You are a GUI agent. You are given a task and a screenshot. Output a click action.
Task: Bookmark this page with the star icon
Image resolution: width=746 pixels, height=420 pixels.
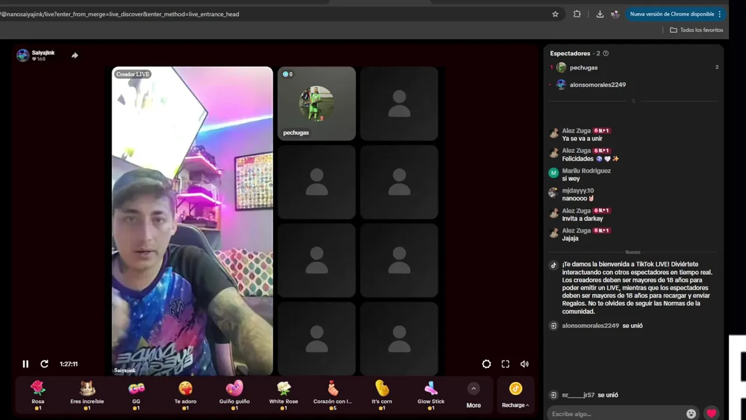(555, 14)
